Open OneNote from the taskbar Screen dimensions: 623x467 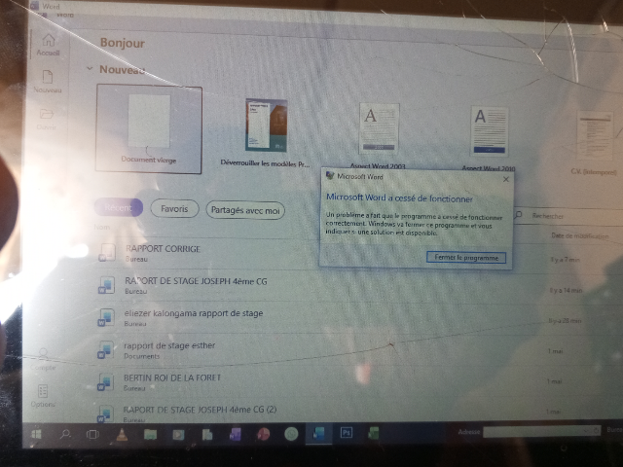coord(236,435)
